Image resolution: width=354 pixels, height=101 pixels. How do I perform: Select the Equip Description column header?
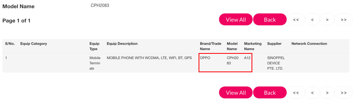click(x=122, y=44)
